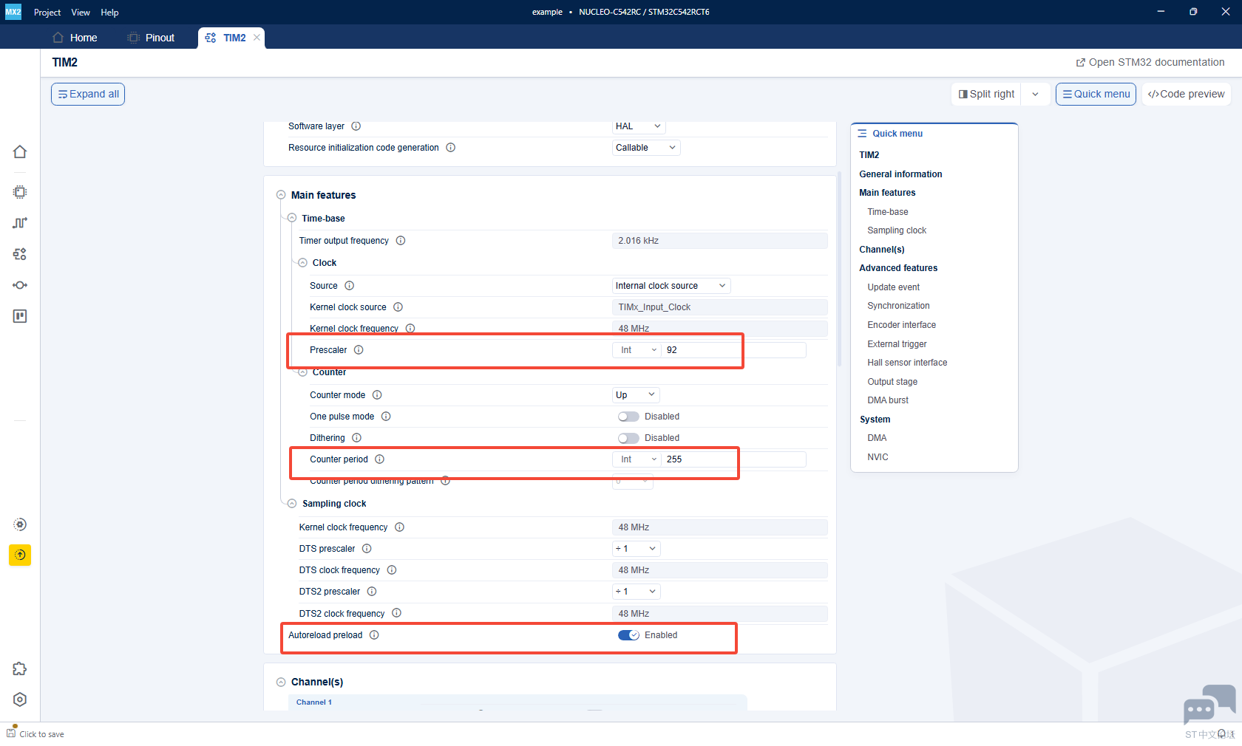The height and width of the screenshot is (746, 1242).
Task: Open the peripherals configuration sidebar icon
Action: pos(20,254)
